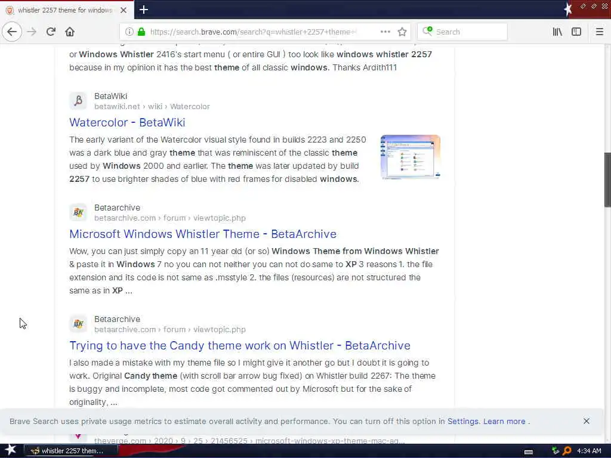This screenshot has width=611, height=458.
Task: Reload the current page
Action: (51, 32)
